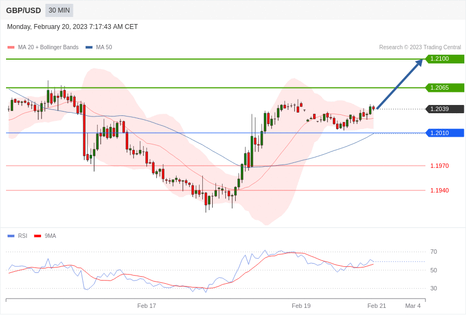466x315 pixels.
Task: Click the Feb 17 date axis label
Action: coord(146,306)
